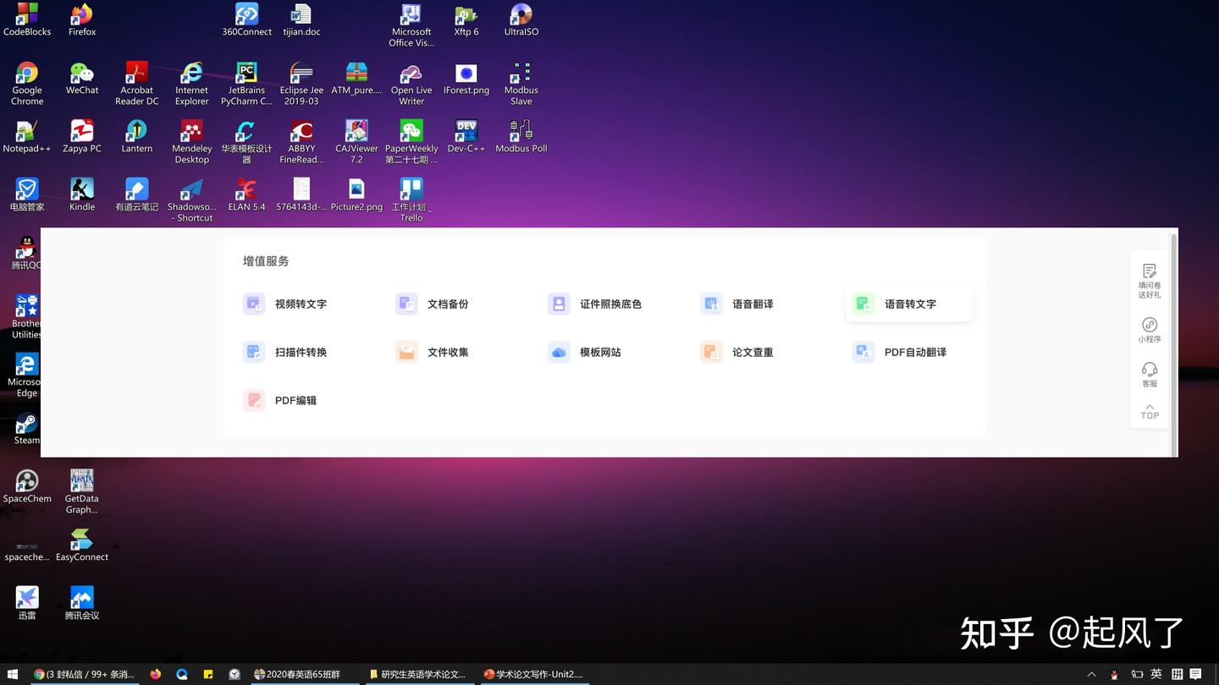Select Open Live Writer icon
This screenshot has width=1219, height=685.
[x=411, y=84]
